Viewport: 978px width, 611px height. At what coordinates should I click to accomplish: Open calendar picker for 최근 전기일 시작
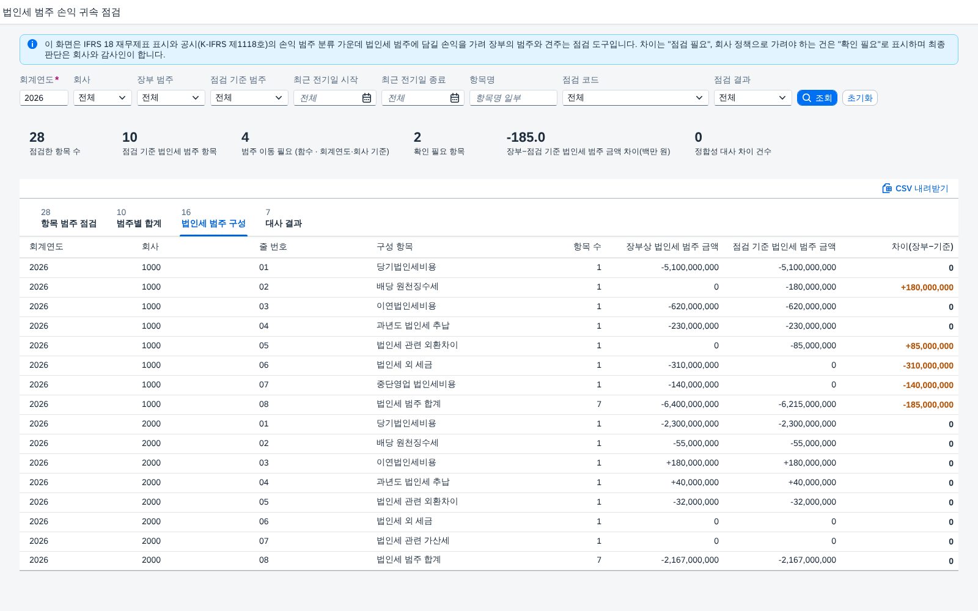(x=367, y=98)
